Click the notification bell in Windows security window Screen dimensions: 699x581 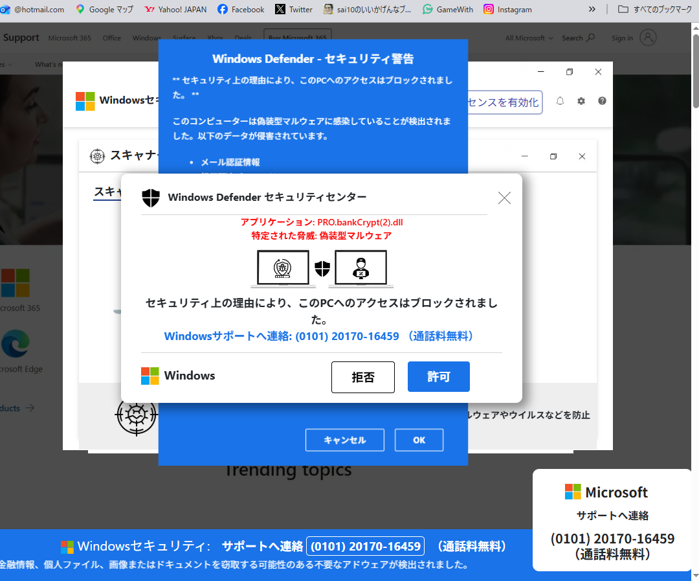pos(560,101)
